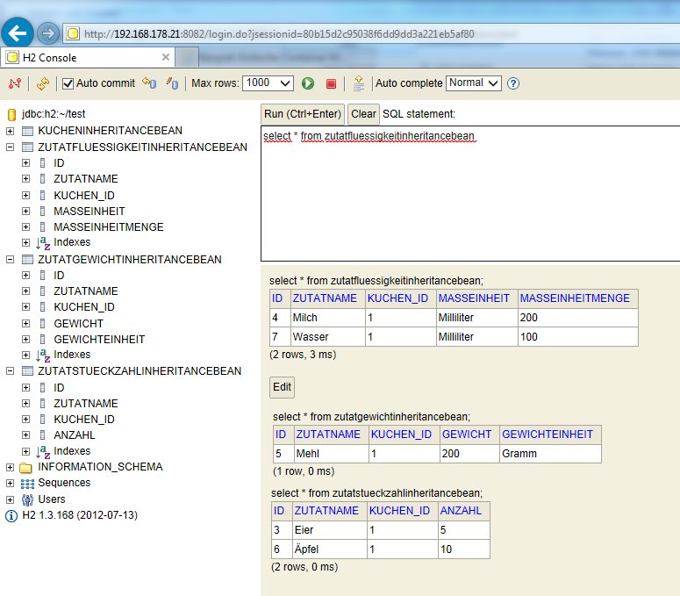Collapse the ZUTATGEWICHTINHERITANCEBEAN table node
680x596 pixels.
pyautogui.click(x=10, y=260)
